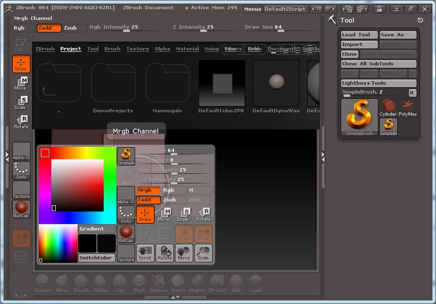Switch to the Material tab in Lightbox
436x304 pixels.
[x=187, y=49]
